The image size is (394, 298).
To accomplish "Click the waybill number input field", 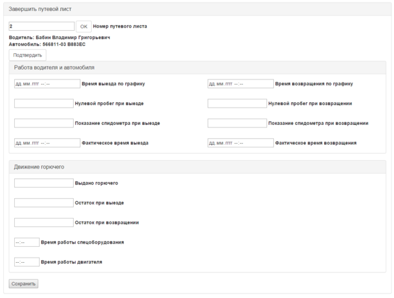I will (x=42, y=26).
